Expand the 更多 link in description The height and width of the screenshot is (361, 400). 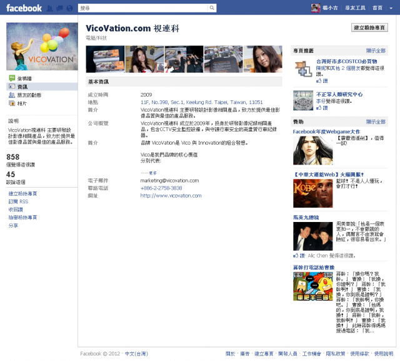coord(152,173)
